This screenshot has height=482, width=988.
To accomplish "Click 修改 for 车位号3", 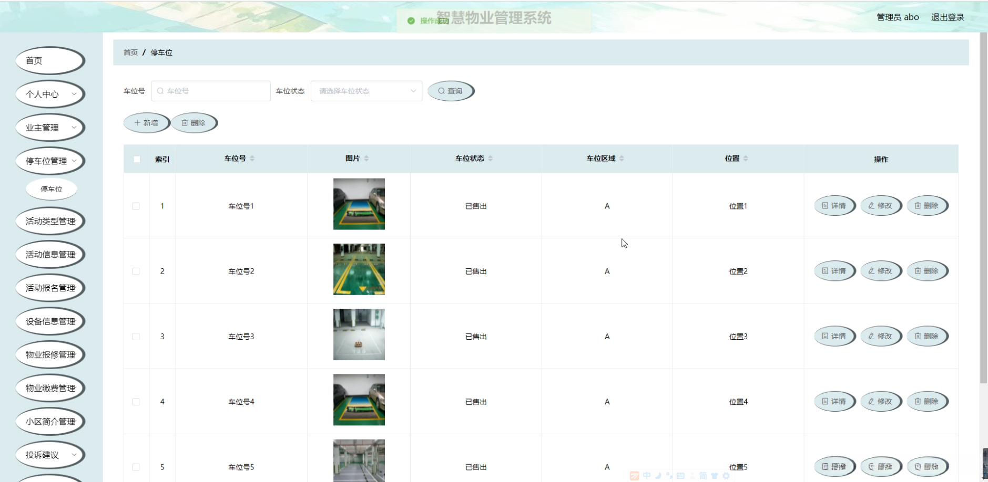I will 881,336.
